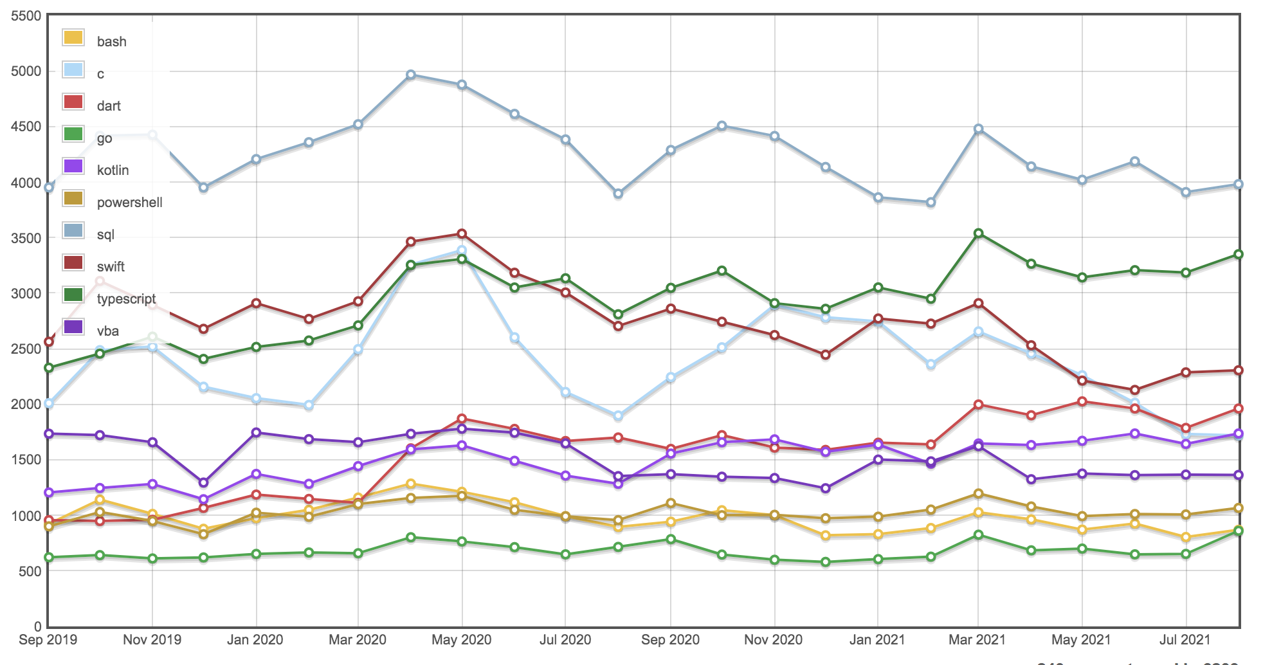Viewport: 1281px width, 665px height.
Task: Click the sql grey-blue legend swatch
Action: 73,230
